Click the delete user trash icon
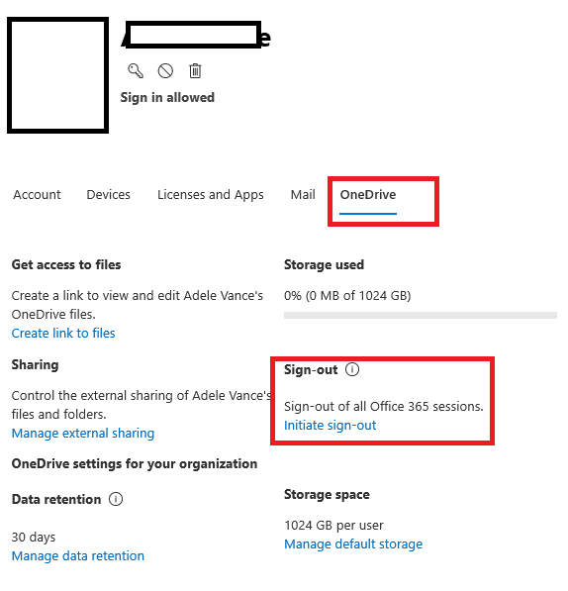 click(195, 71)
